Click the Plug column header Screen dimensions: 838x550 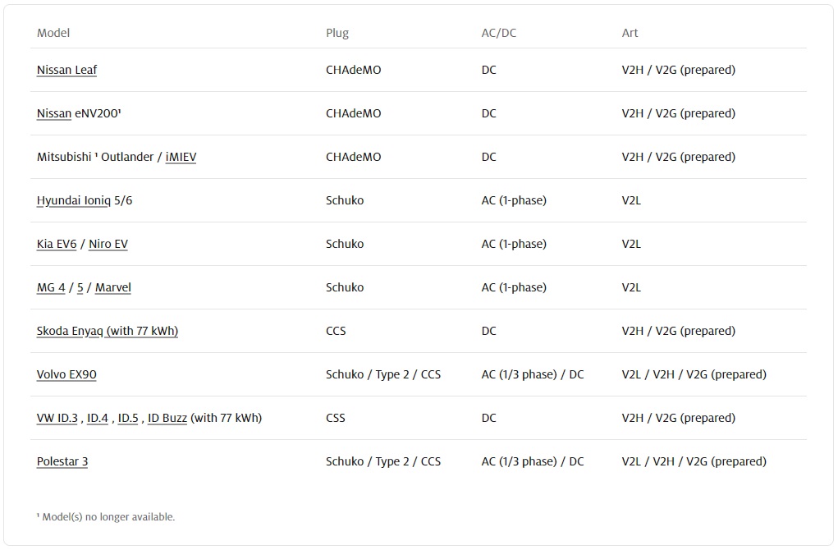tap(337, 33)
